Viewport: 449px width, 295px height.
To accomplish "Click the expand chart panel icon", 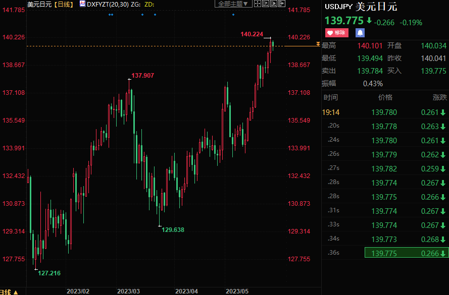I will 282,4.
